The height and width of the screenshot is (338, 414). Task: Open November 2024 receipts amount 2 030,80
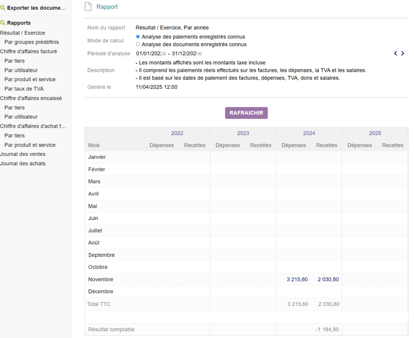[328, 279]
